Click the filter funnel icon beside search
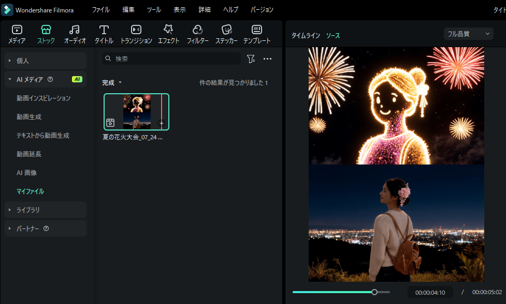This screenshot has height=304, width=506. tap(251, 59)
